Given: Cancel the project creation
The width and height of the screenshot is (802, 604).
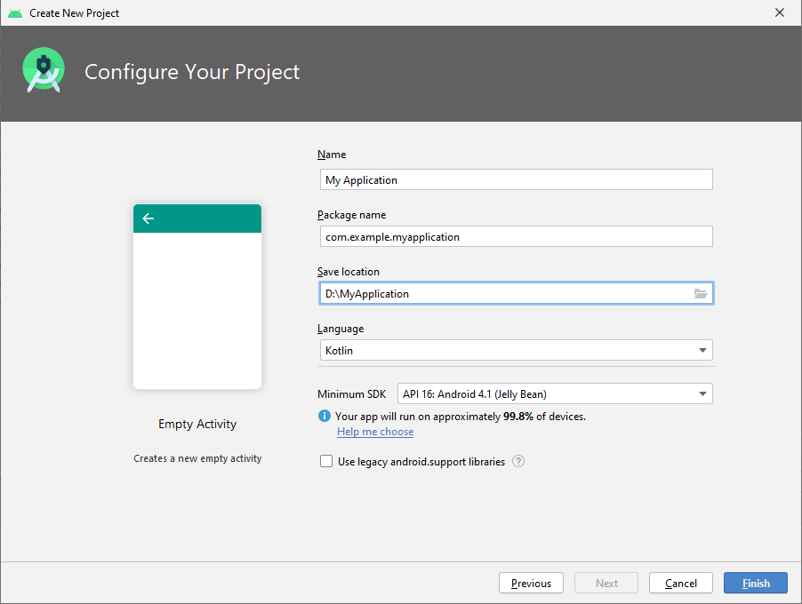Looking at the screenshot, I should click(x=680, y=583).
